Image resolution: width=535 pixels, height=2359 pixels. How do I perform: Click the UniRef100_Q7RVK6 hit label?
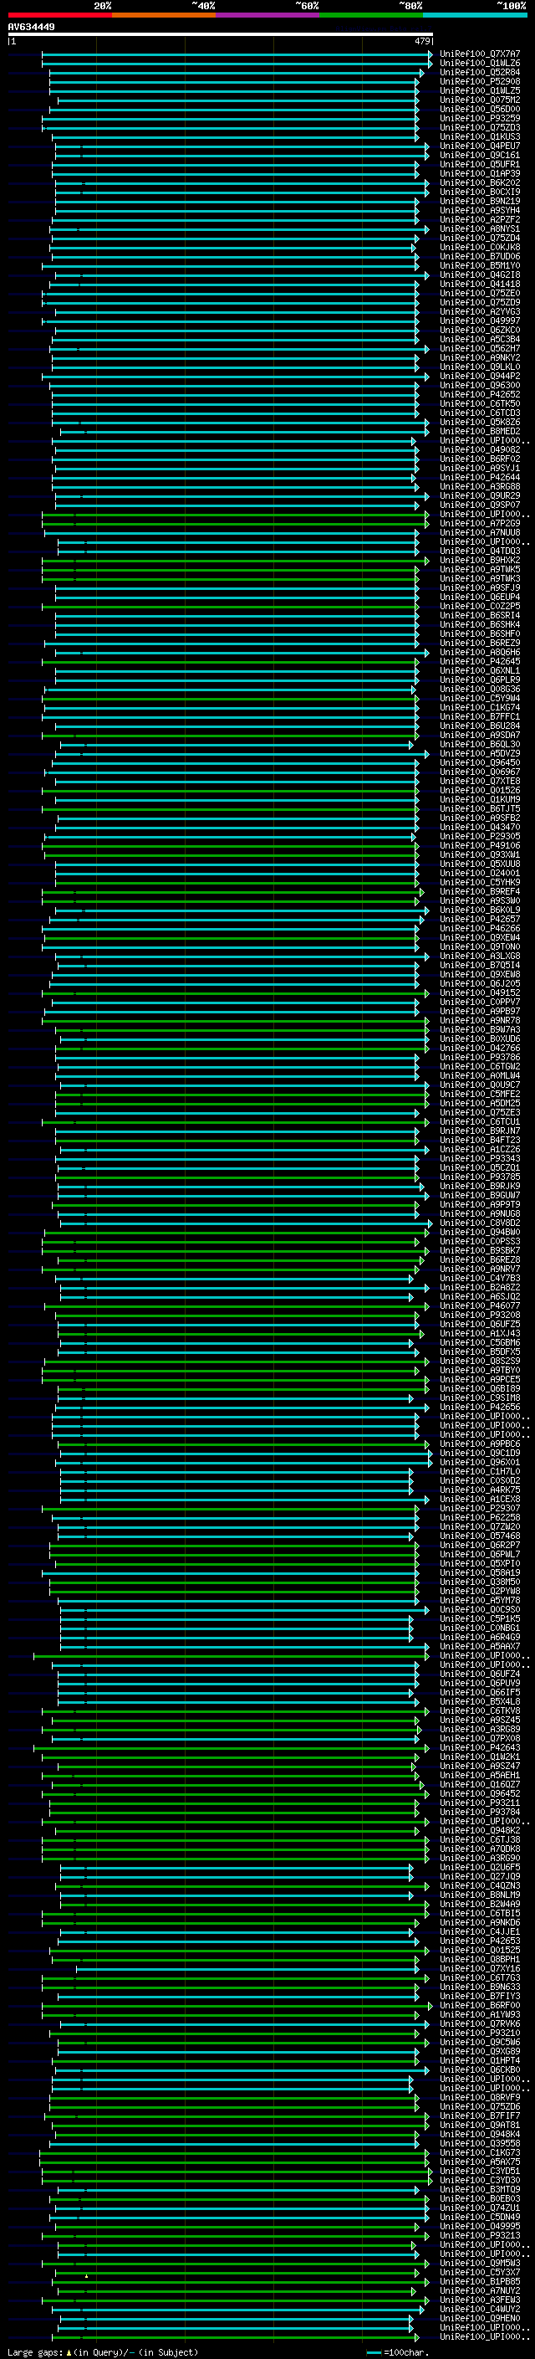pos(480,2023)
